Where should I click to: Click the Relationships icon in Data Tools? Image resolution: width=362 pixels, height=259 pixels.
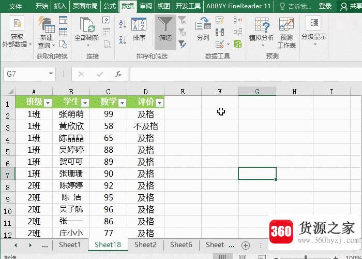point(238,32)
